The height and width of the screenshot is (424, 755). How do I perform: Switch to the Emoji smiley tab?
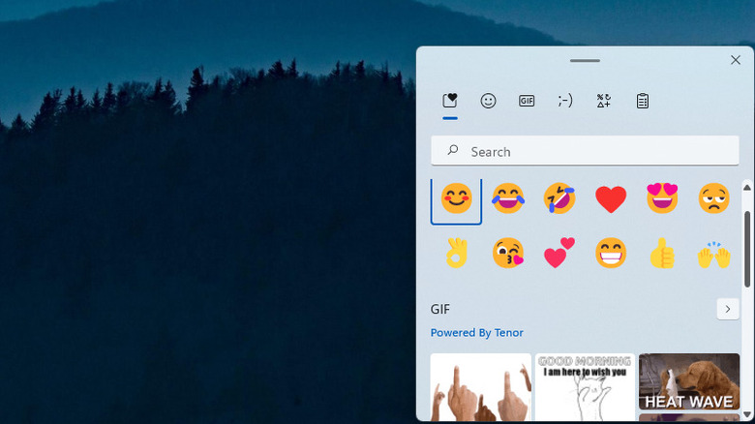tap(488, 101)
